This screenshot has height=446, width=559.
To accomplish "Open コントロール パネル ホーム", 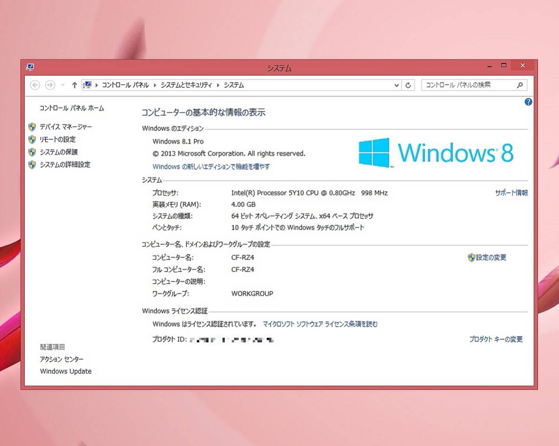I will pos(72,108).
